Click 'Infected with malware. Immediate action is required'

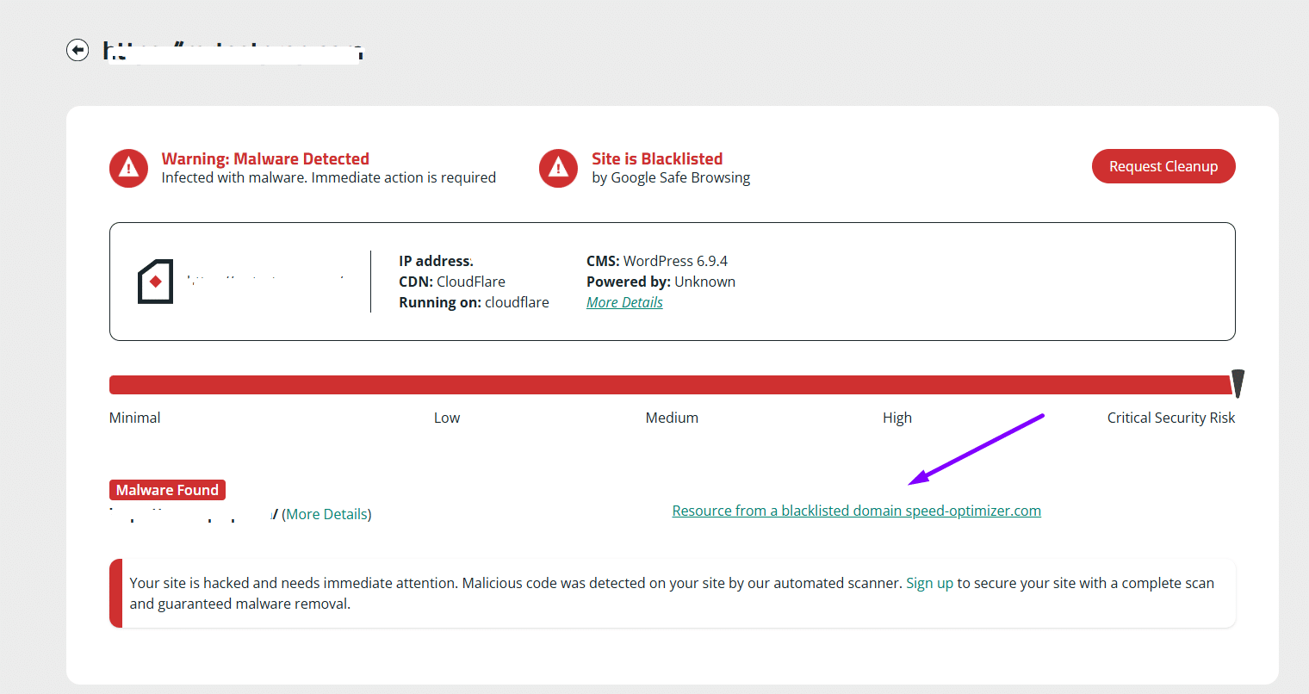tap(329, 177)
